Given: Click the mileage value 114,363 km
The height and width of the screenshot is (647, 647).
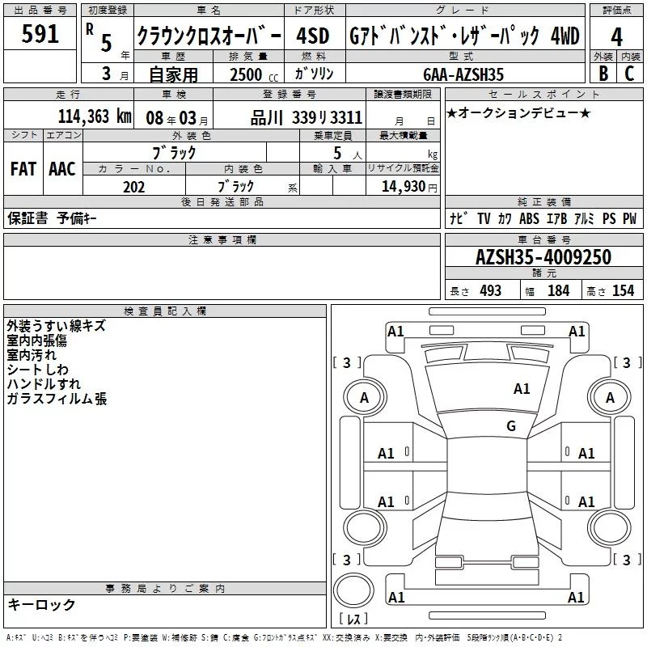Looking at the screenshot, I should [x=94, y=117].
